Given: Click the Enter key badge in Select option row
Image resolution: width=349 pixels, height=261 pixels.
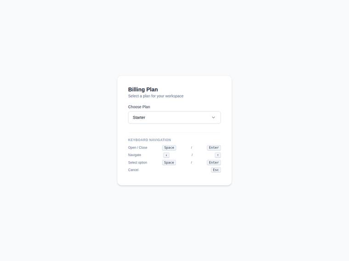Looking at the screenshot, I should point(214,163).
